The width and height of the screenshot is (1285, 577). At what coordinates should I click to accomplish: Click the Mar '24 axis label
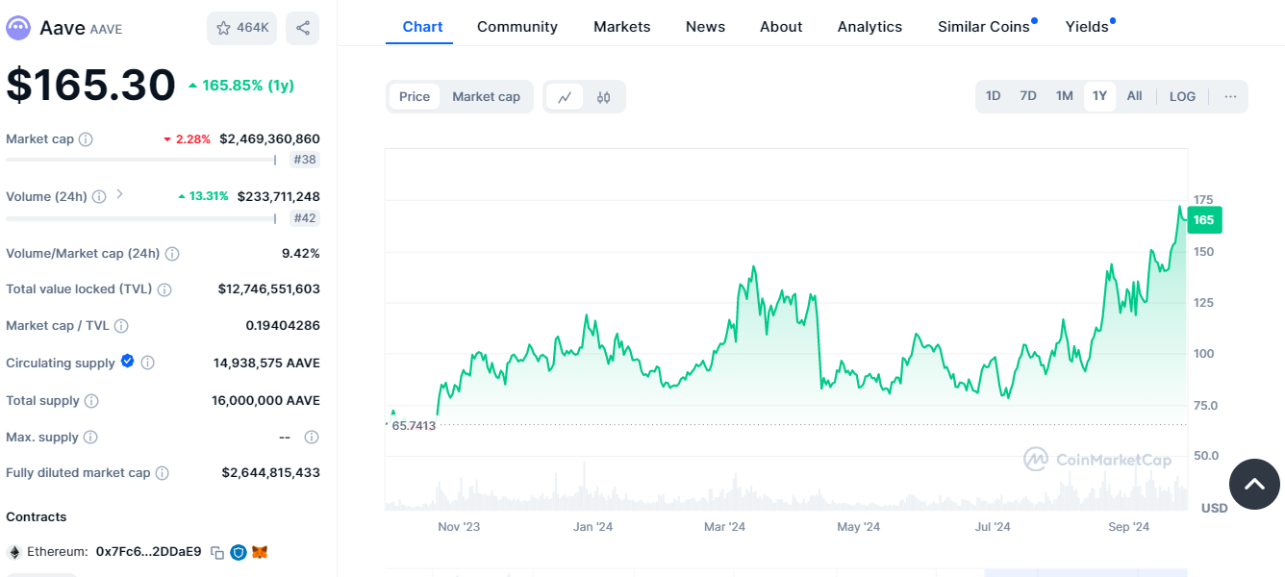point(724,527)
